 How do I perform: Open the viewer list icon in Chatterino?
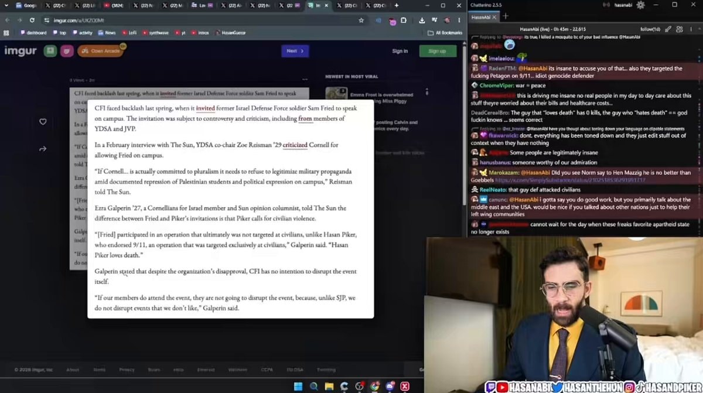coord(680,29)
